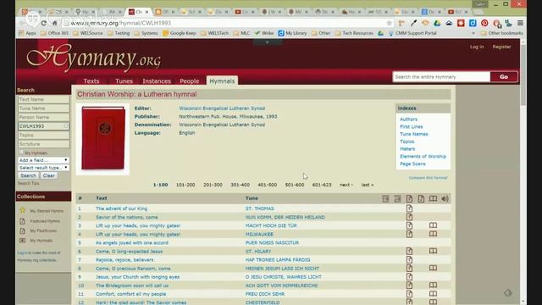Viewport: 542px width, 305px height.
Task: Click the red hymnal cover thumbnail
Action: point(103,139)
